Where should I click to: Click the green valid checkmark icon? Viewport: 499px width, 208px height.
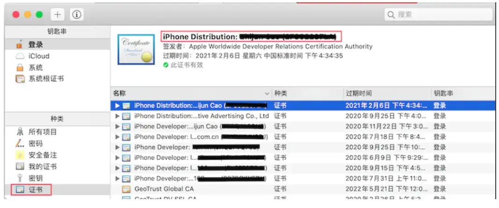tap(165, 65)
